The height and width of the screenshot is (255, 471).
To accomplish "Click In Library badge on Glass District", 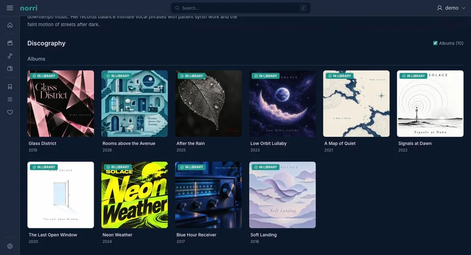I will [44, 76].
